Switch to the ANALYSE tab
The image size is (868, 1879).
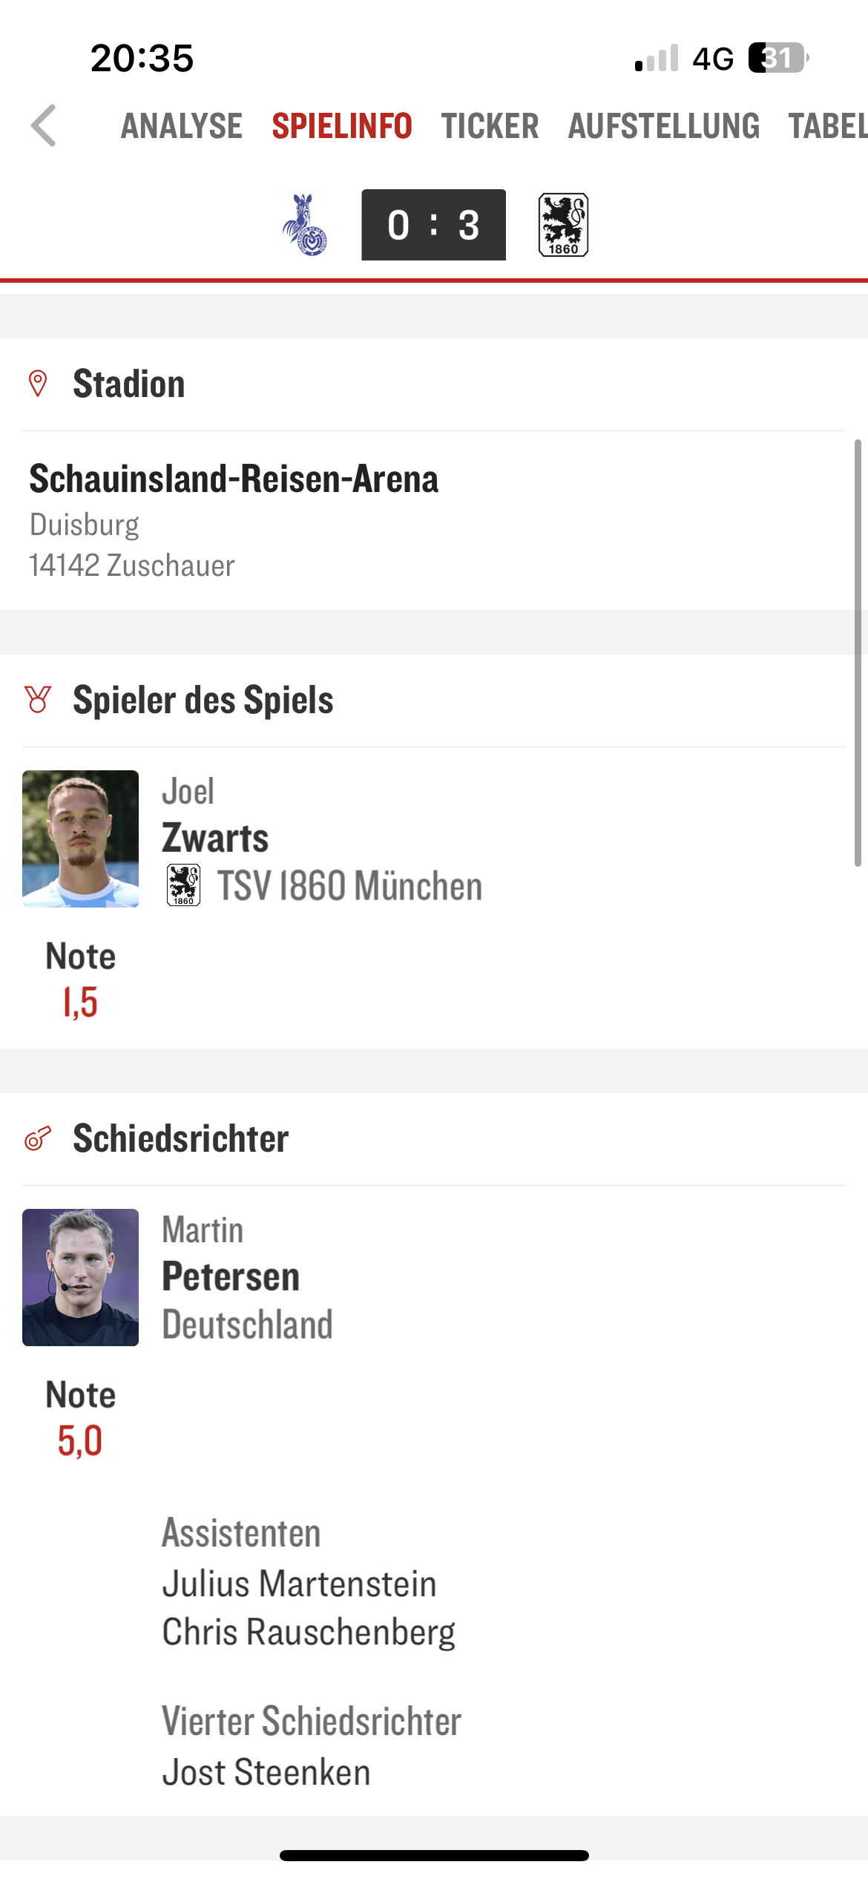(182, 126)
